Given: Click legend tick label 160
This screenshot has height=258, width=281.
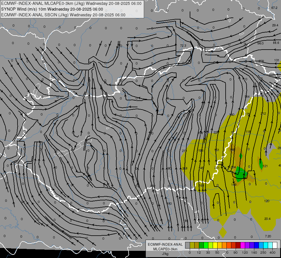Looking at the screenshot, I should coord(254,253).
